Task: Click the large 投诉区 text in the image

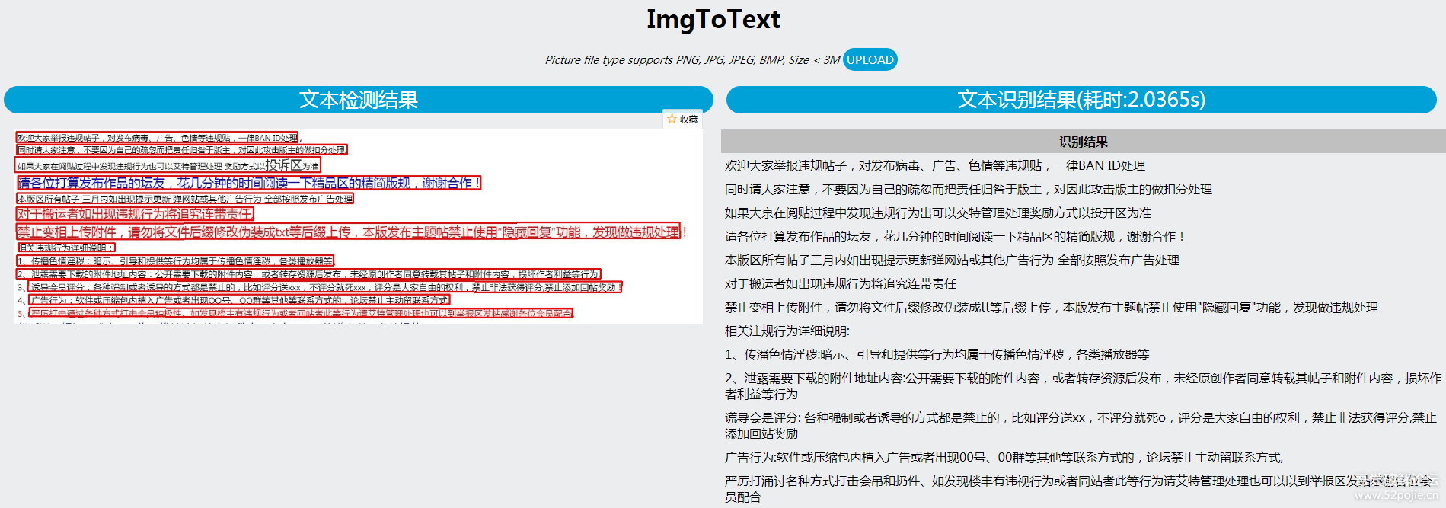Action: coord(283,165)
